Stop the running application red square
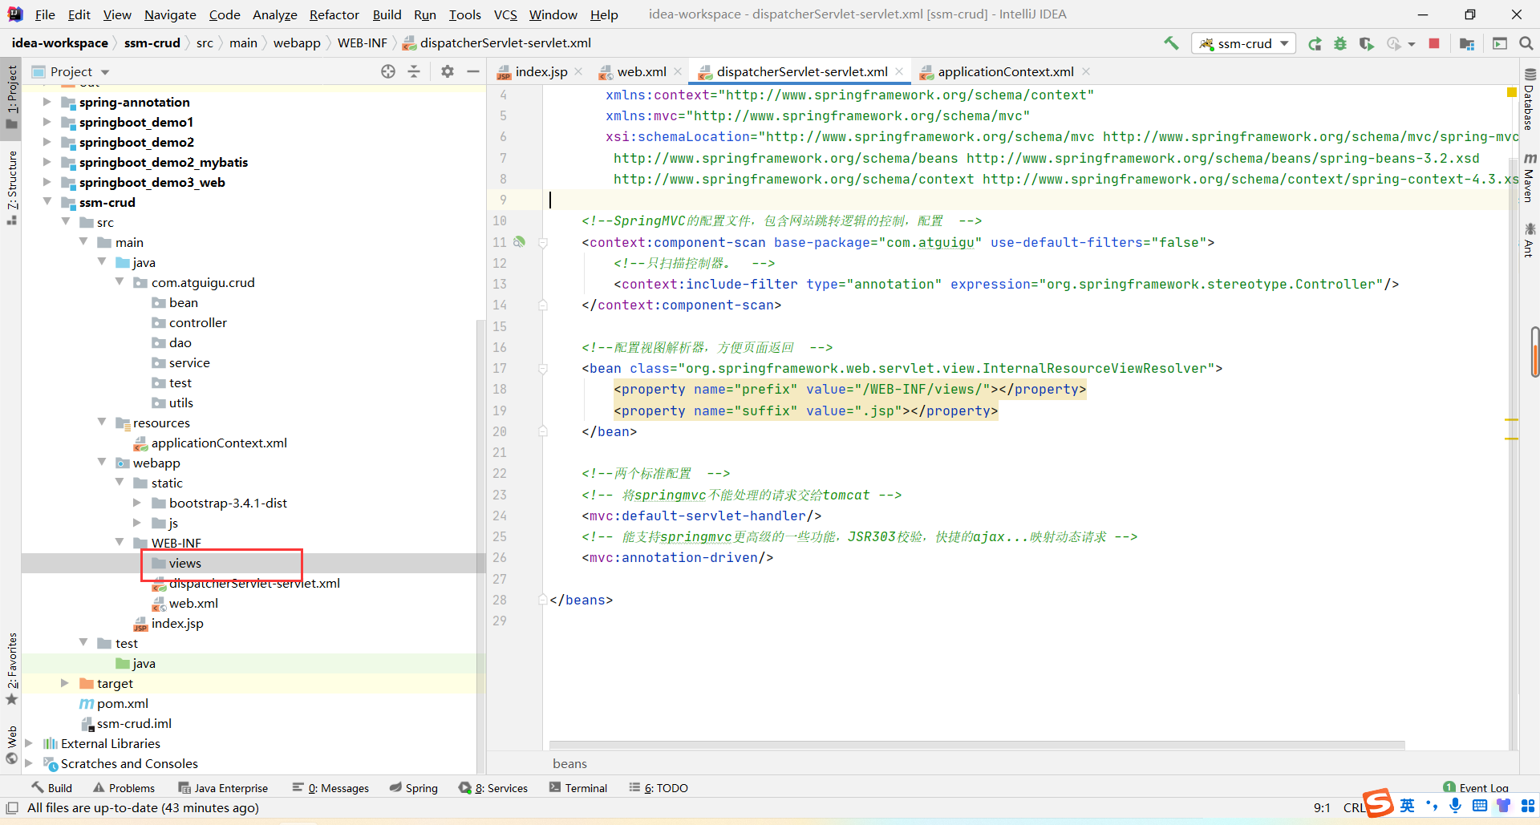 click(x=1434, y=43)
